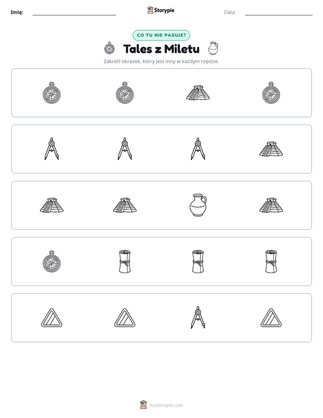Open the mystorypie.com footer link

pyautogui.click(x=166, y=405)
